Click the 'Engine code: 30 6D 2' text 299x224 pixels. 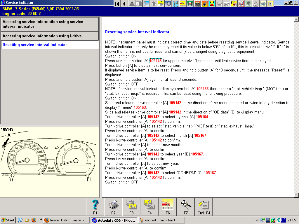22,13
